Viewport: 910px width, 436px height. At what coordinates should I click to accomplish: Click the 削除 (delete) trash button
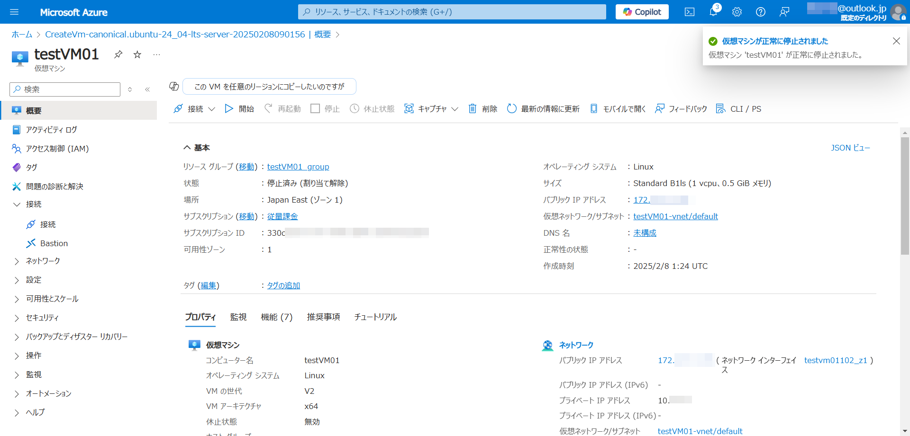click(x=483, y=109)
